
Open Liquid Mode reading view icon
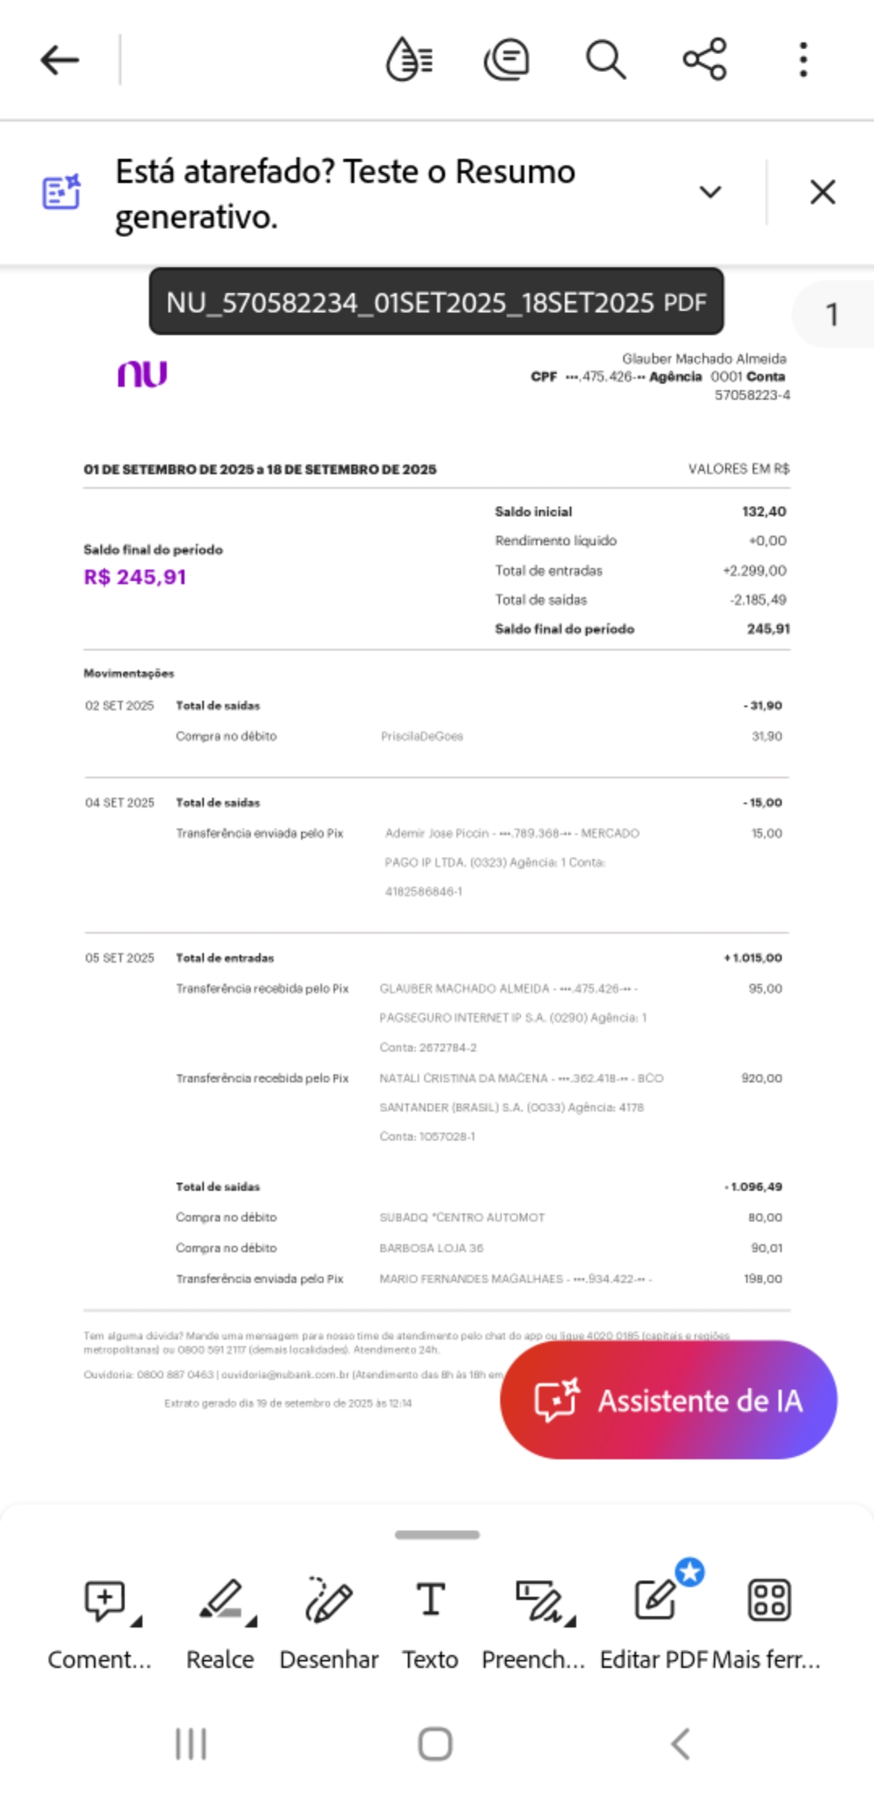point(409,60)
